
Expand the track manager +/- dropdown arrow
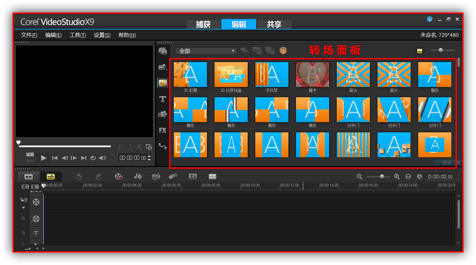click(x=40, y=191)
